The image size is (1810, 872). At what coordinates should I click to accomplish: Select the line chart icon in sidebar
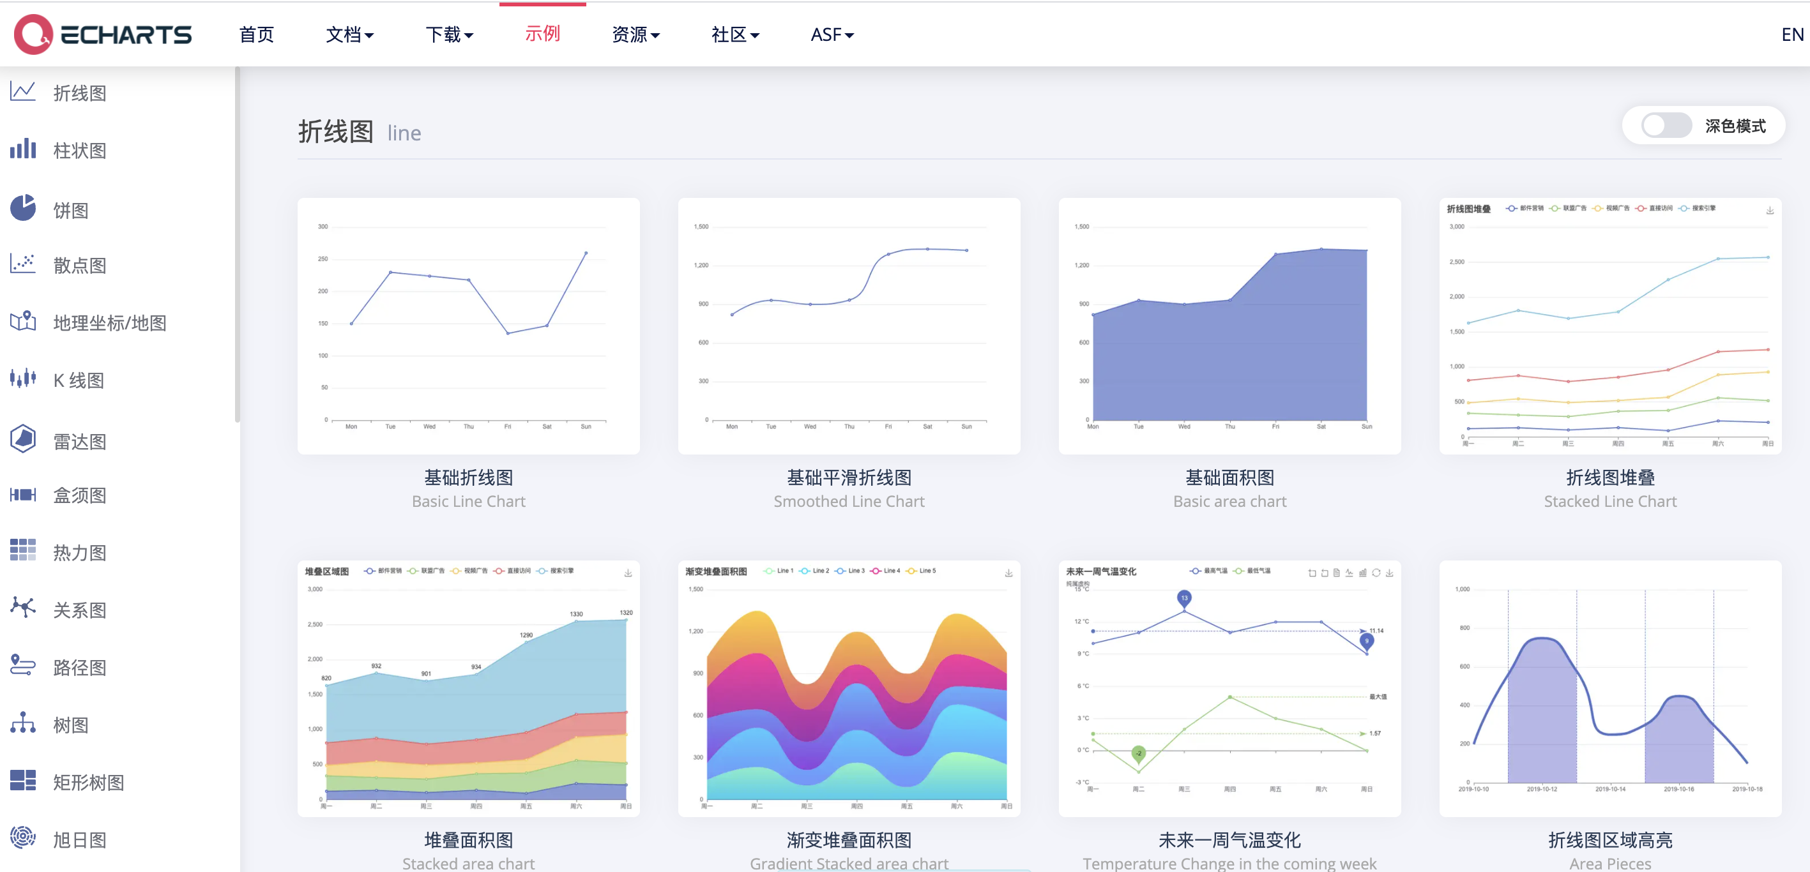click(22, 91)
